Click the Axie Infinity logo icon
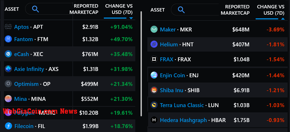 click(8, 69)
